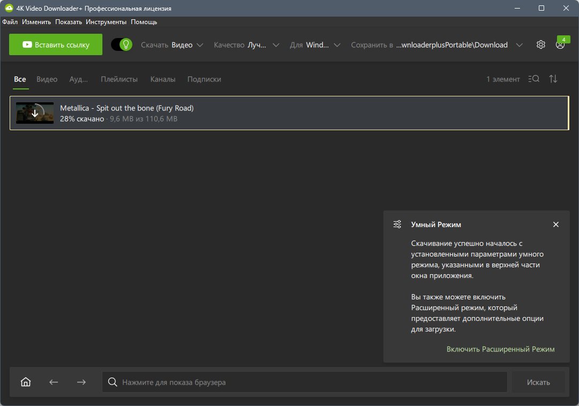
Task: Open the Качество quality dropdown
Action: [246, 45]
